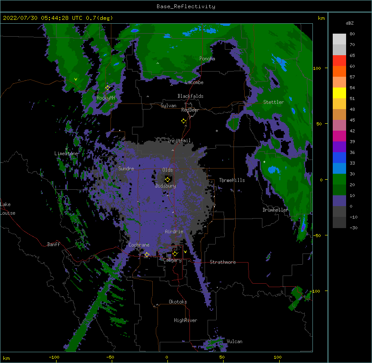This screenshot has width=372, height=363.
Task: Select the HighRiver label
Action: pyautogui.click(x=186, y=320)
